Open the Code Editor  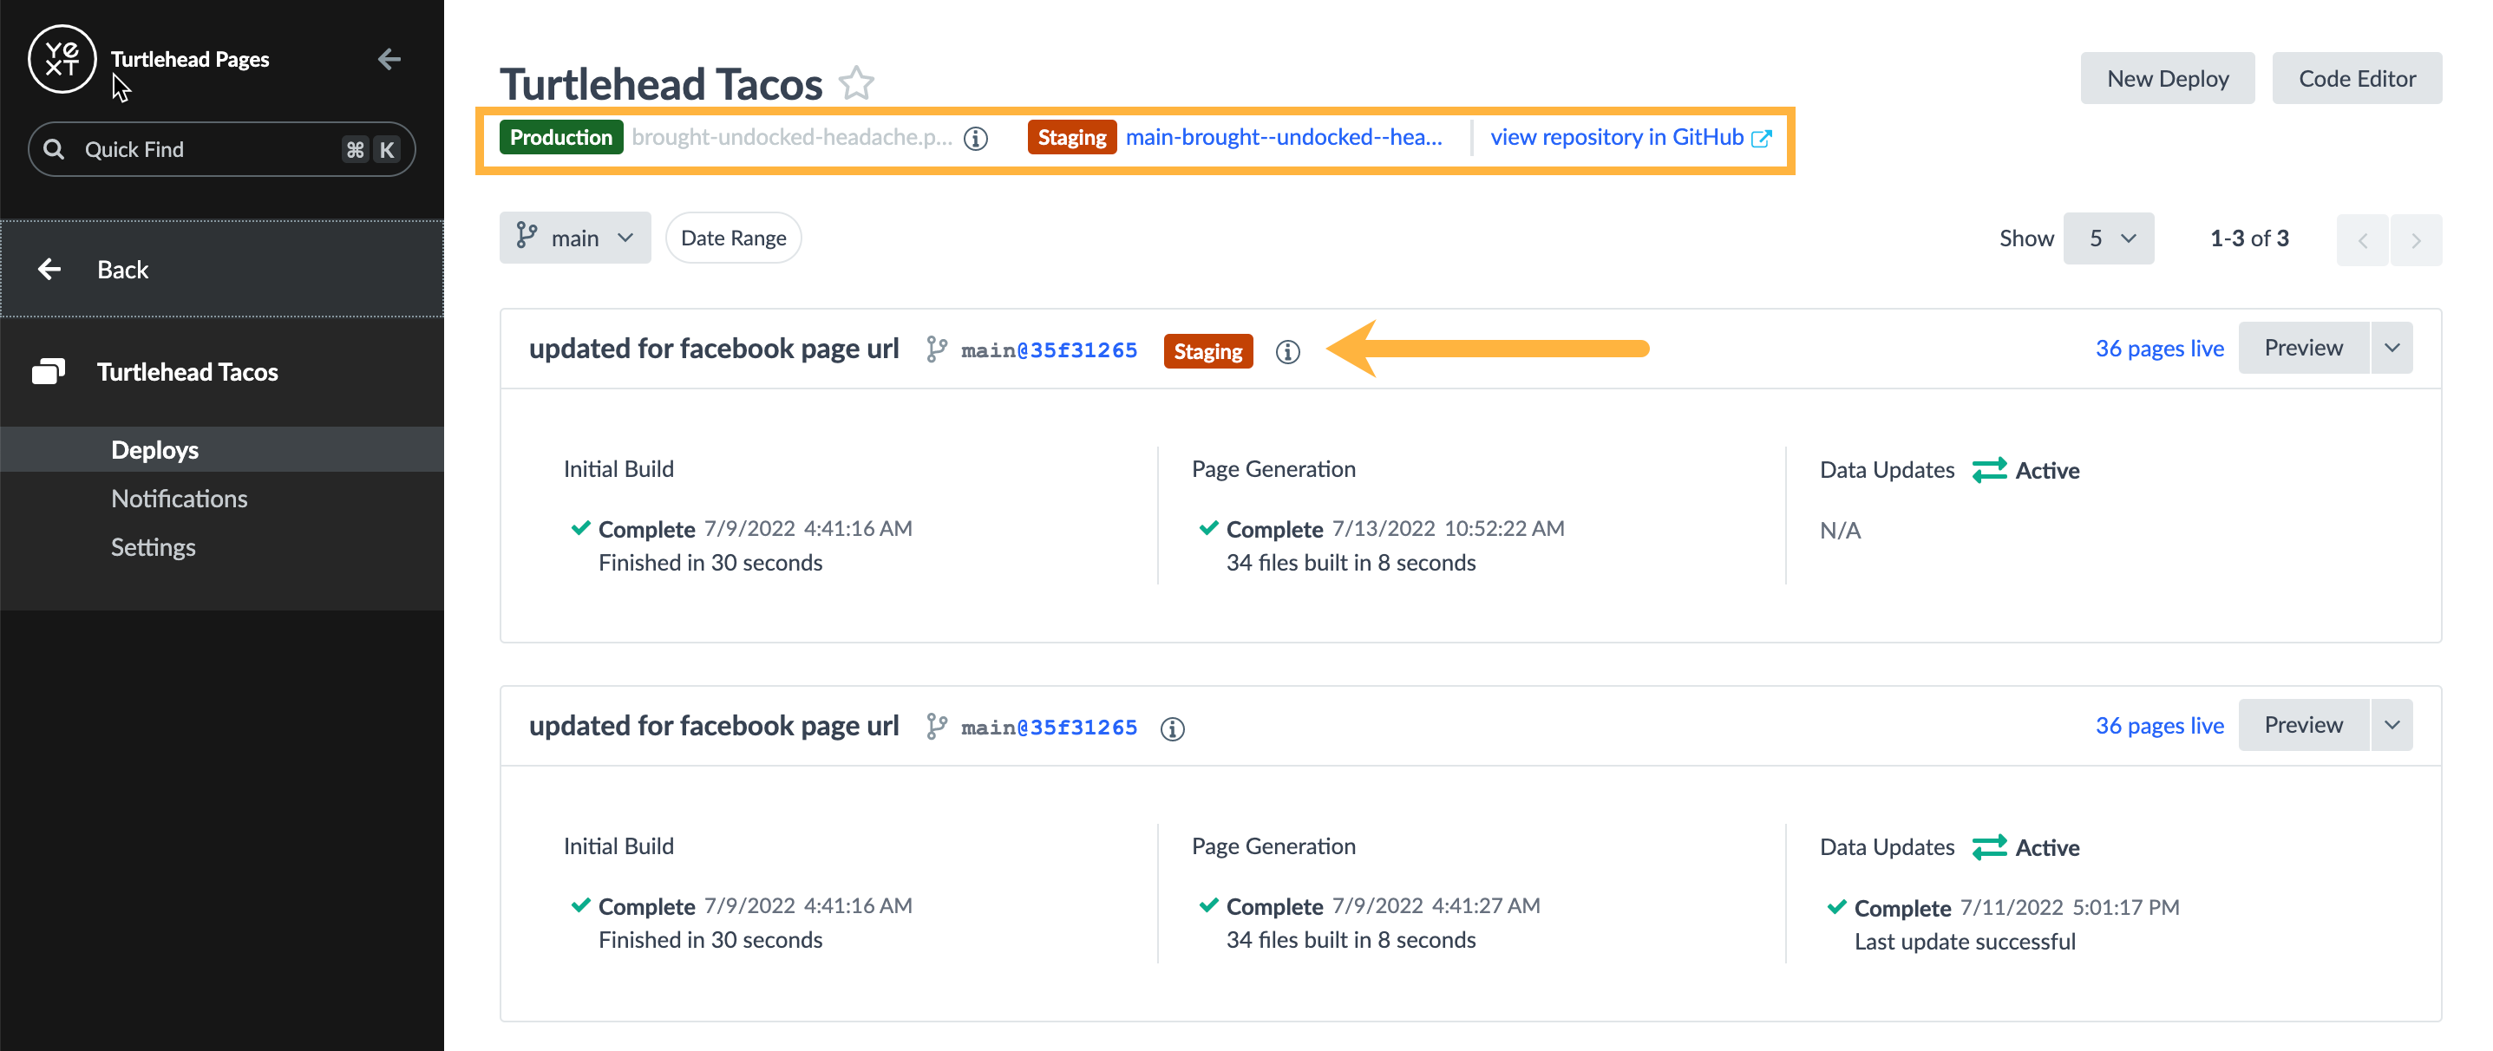click(x=2357, y=78)
